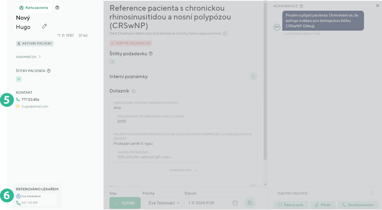This screenshot has width=382, height=210.
Task: Click the help icon beside Komunikace heading
Action: point(301,6)
